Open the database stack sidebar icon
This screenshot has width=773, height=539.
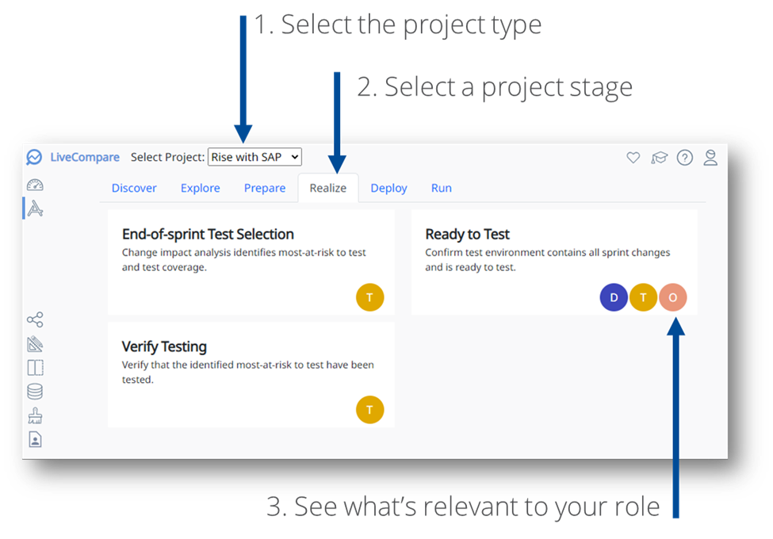pyautogui.click(x=35, y=392)
